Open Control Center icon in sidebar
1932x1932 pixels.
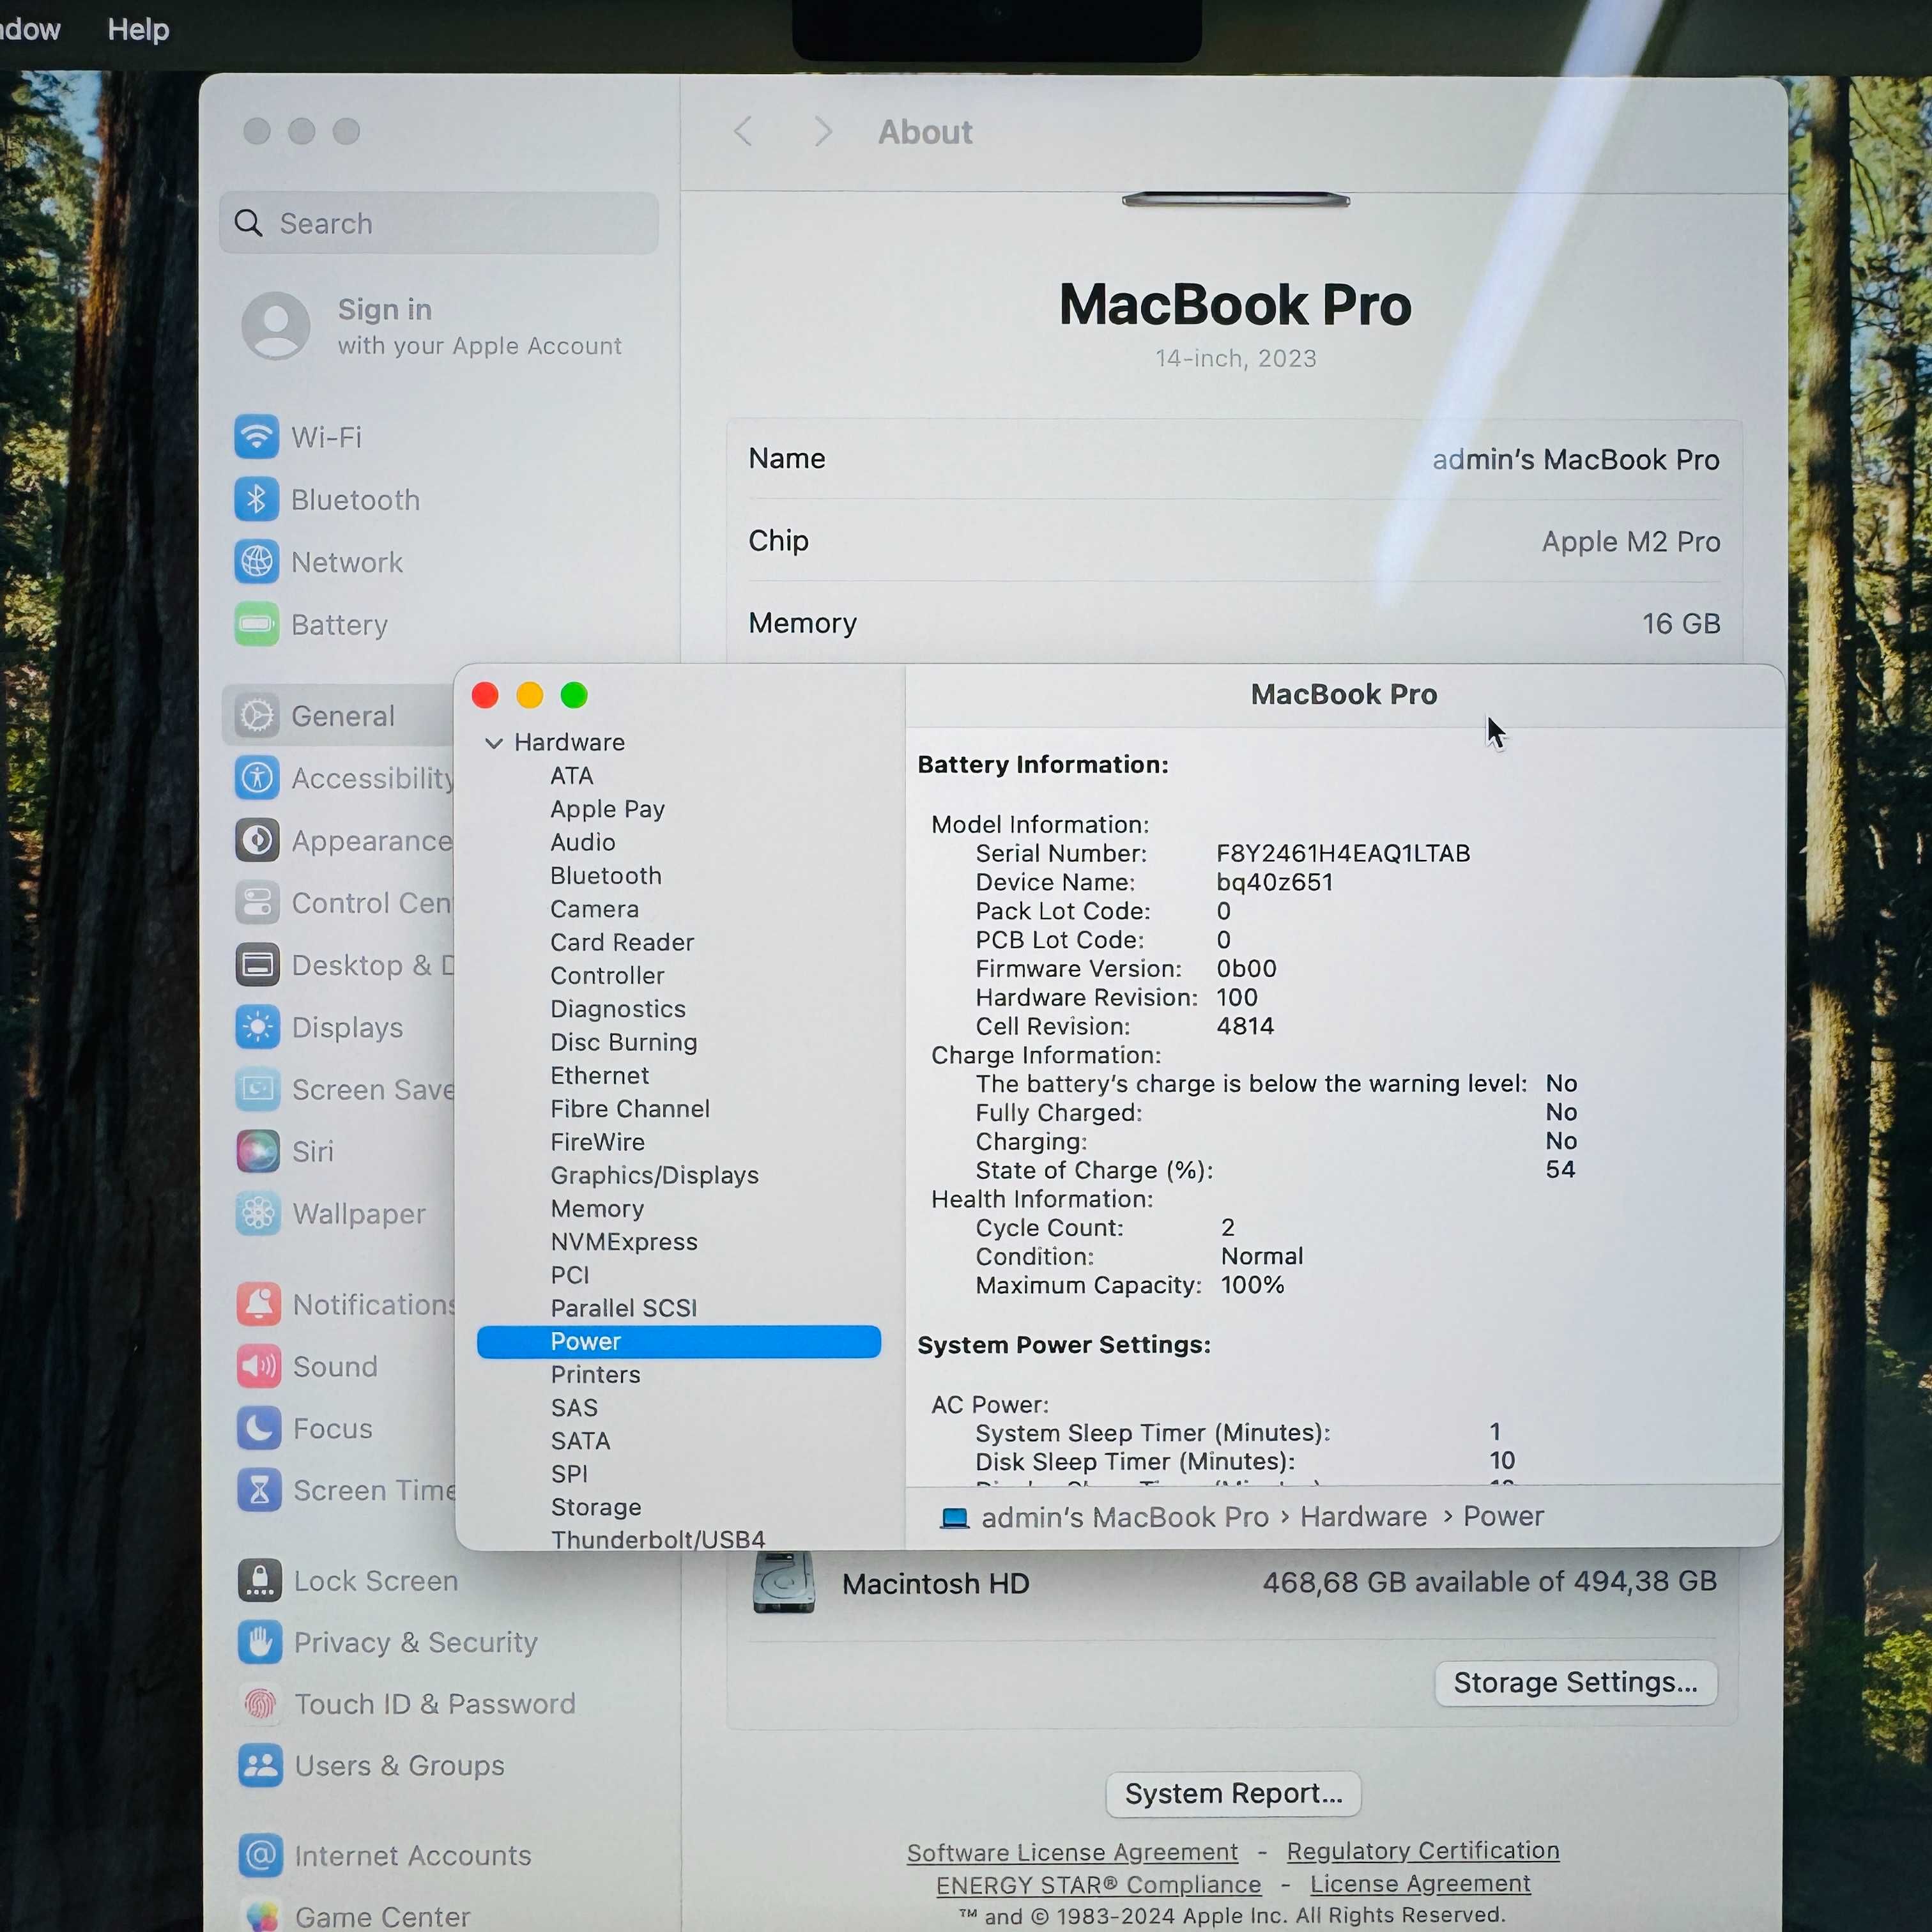pyautogui.click(x=257, y=902)
